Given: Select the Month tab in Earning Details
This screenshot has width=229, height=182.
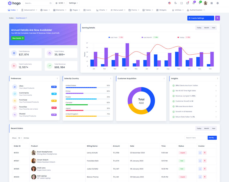Looking at the screenshot, I should [x=206, y=28].
